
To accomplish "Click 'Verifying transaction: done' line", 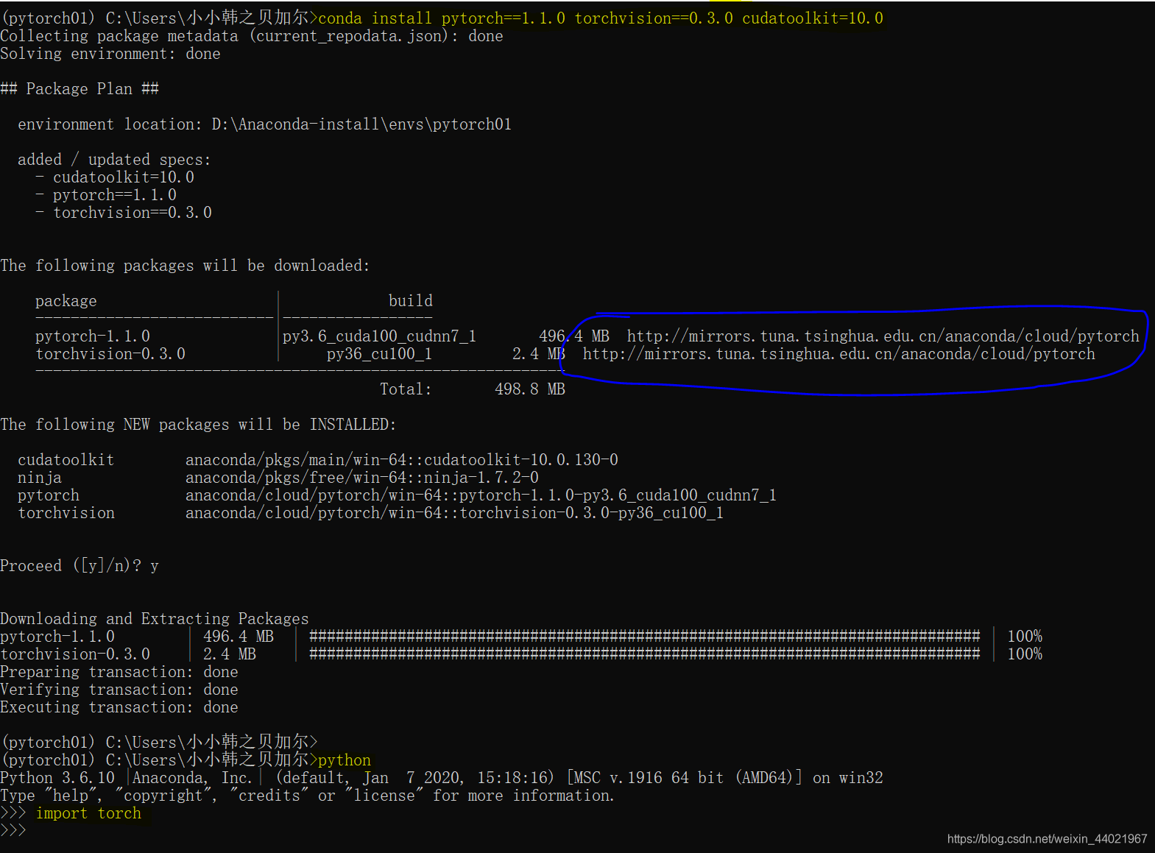I will click(x=119, y=689).
